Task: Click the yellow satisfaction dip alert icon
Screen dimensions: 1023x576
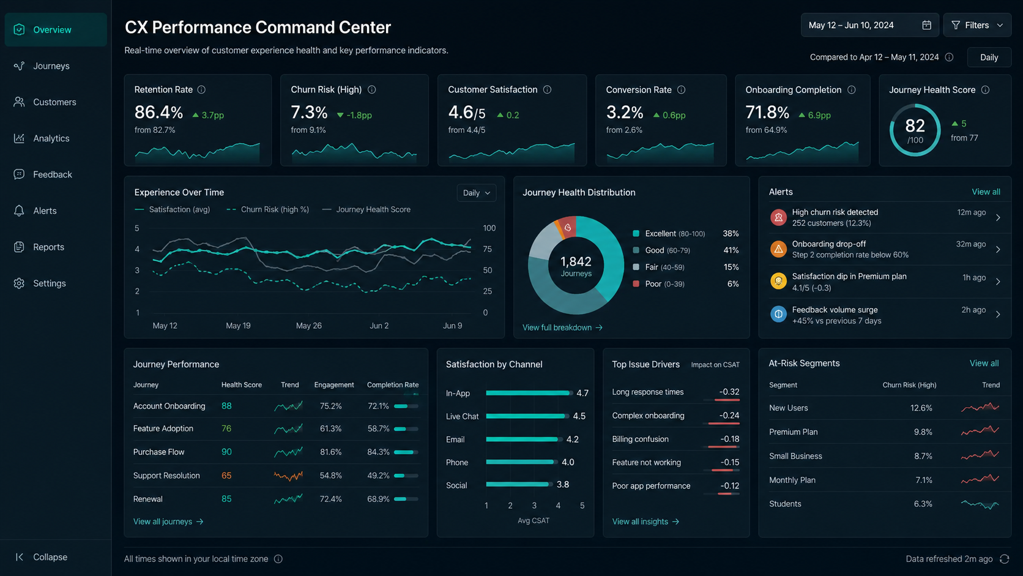Action: 778,282
